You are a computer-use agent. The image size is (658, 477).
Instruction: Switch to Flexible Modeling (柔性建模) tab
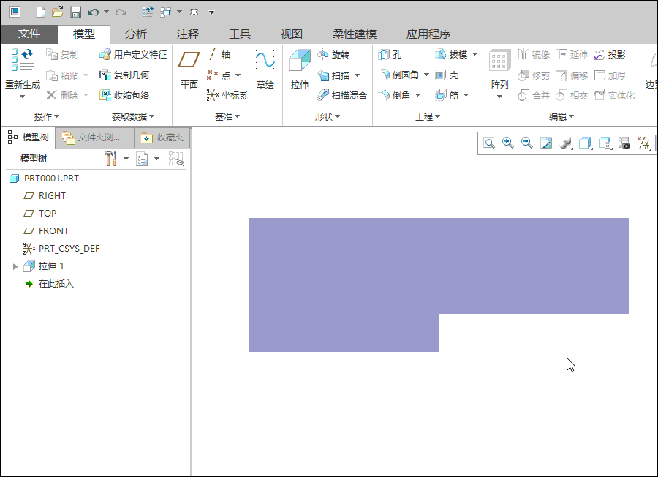[x=355, y=34]
